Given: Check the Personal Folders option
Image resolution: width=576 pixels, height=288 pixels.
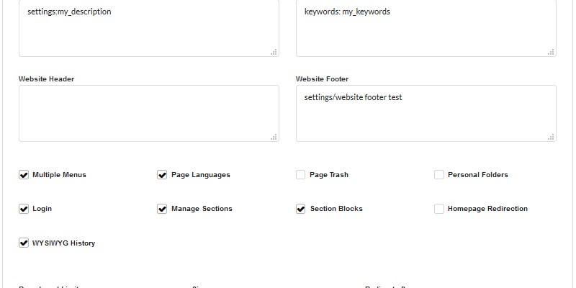Looking at the screenshot, I should click(x=439, y=175).
